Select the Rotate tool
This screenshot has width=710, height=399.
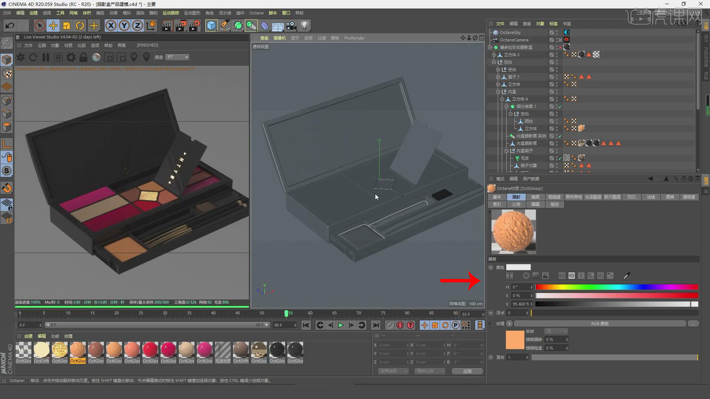(x=80, y=25)
